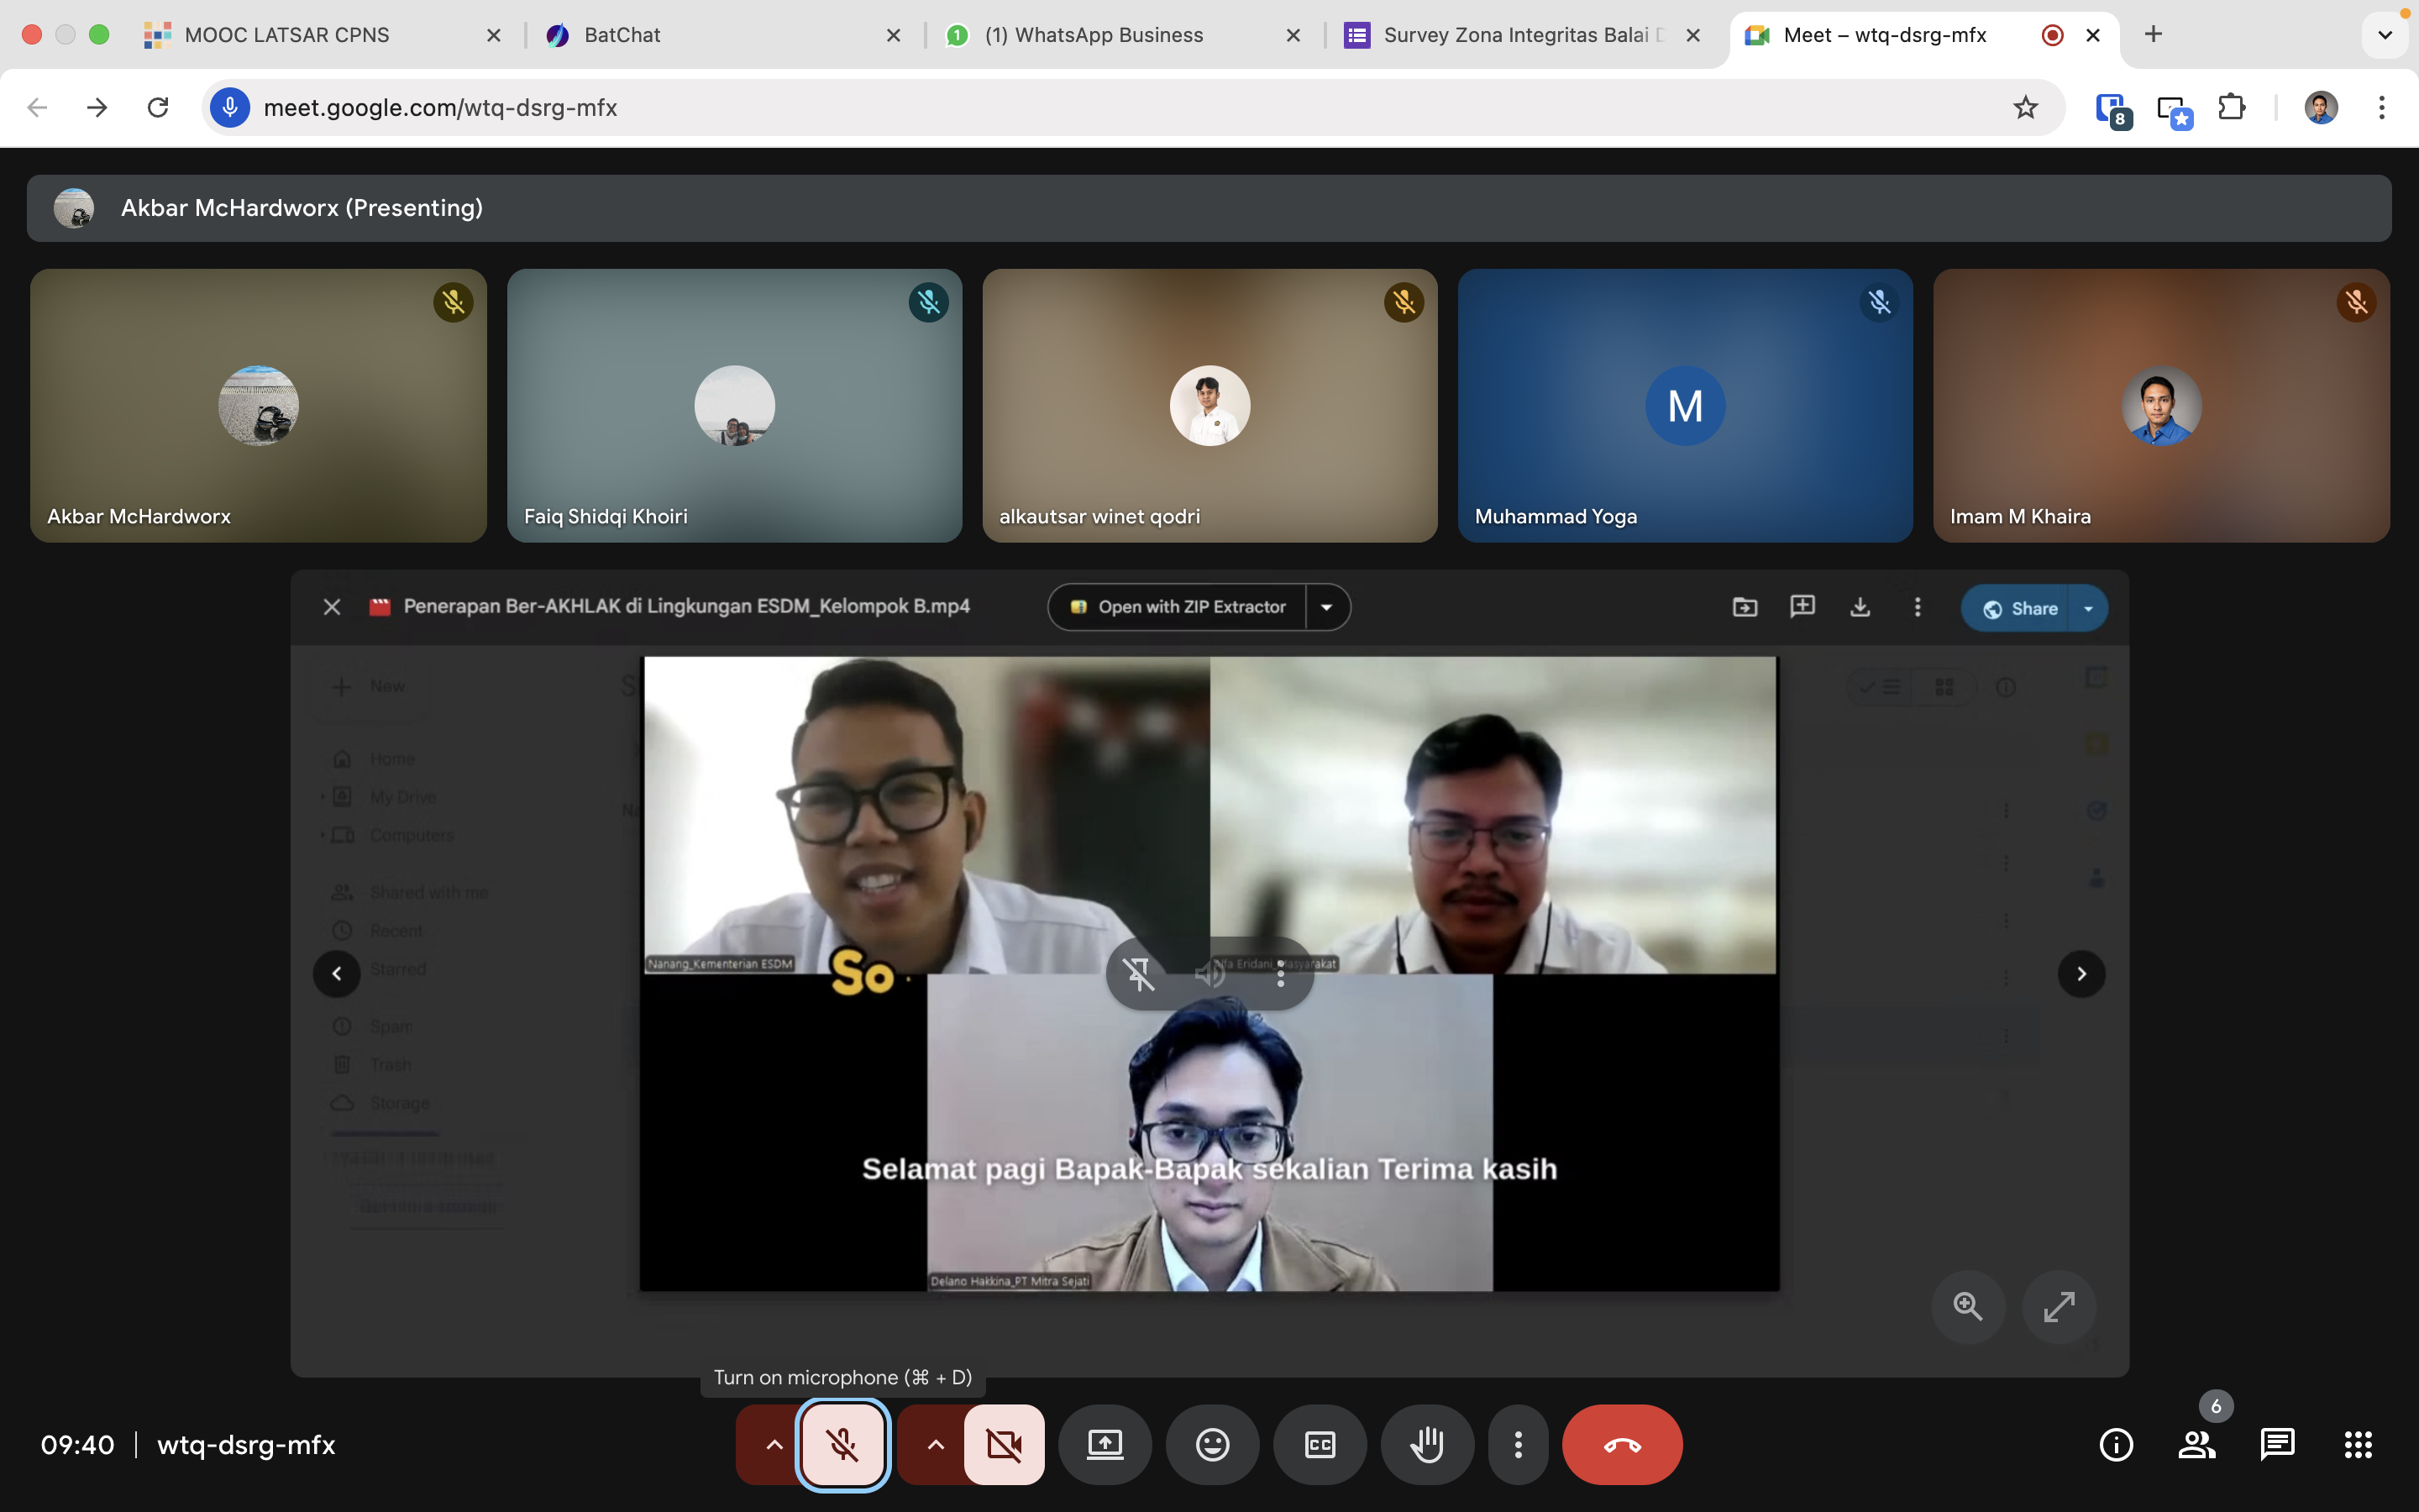Expand audio settings arrow beside microphone

(774, 1444)
